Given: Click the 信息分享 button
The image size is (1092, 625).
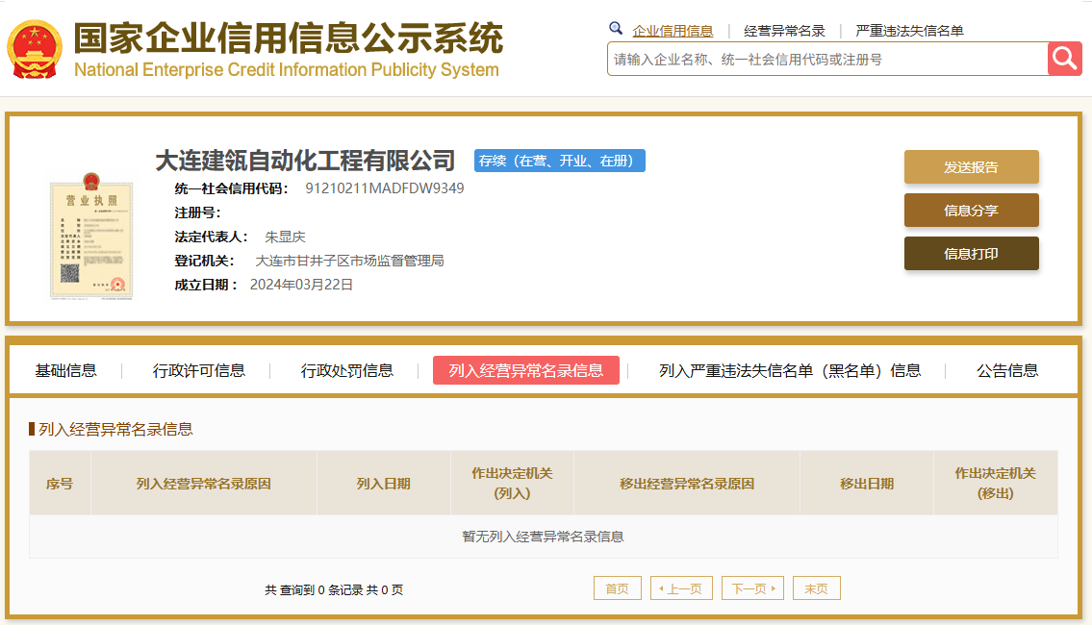Looking at the screenshot, I should tap(972, 211).
